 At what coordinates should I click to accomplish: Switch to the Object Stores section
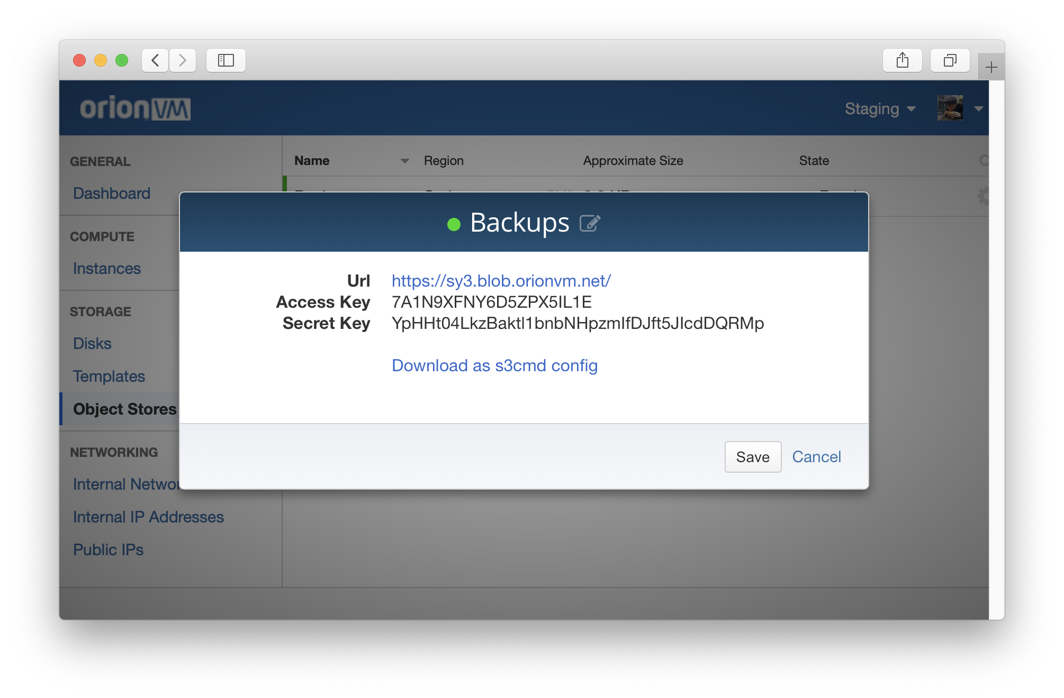tap(125, 409)
